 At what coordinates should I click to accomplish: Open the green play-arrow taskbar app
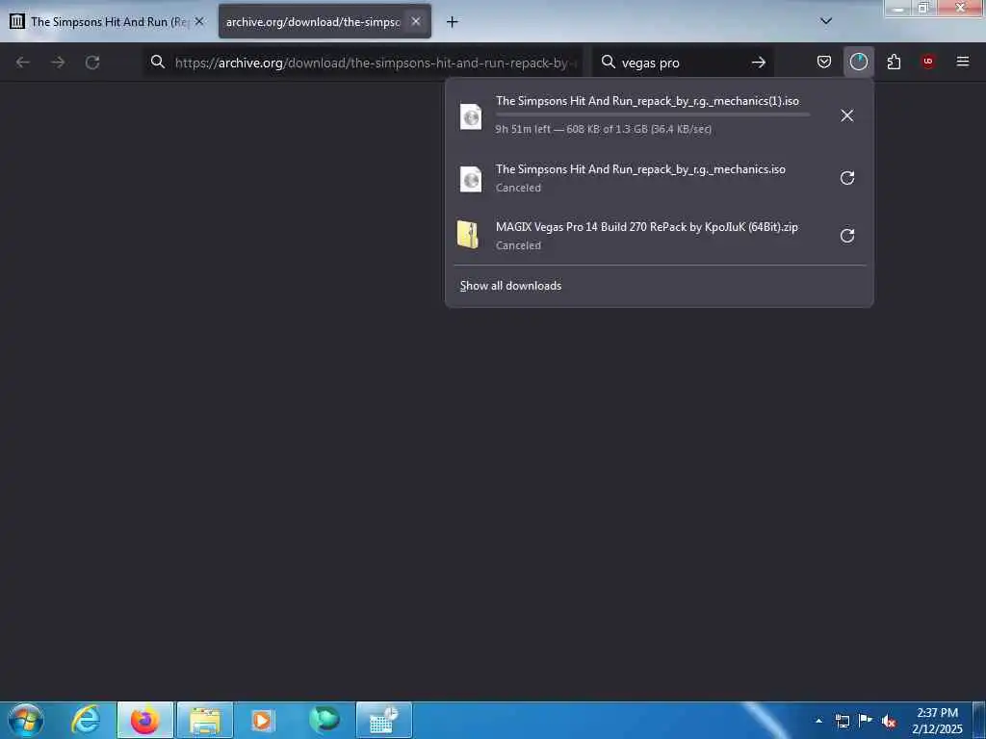coord(324,720)
